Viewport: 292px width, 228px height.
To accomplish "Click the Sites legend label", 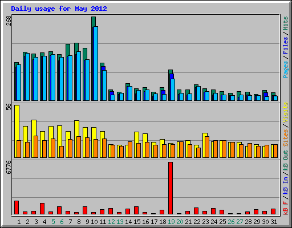I will coord(286,138).
